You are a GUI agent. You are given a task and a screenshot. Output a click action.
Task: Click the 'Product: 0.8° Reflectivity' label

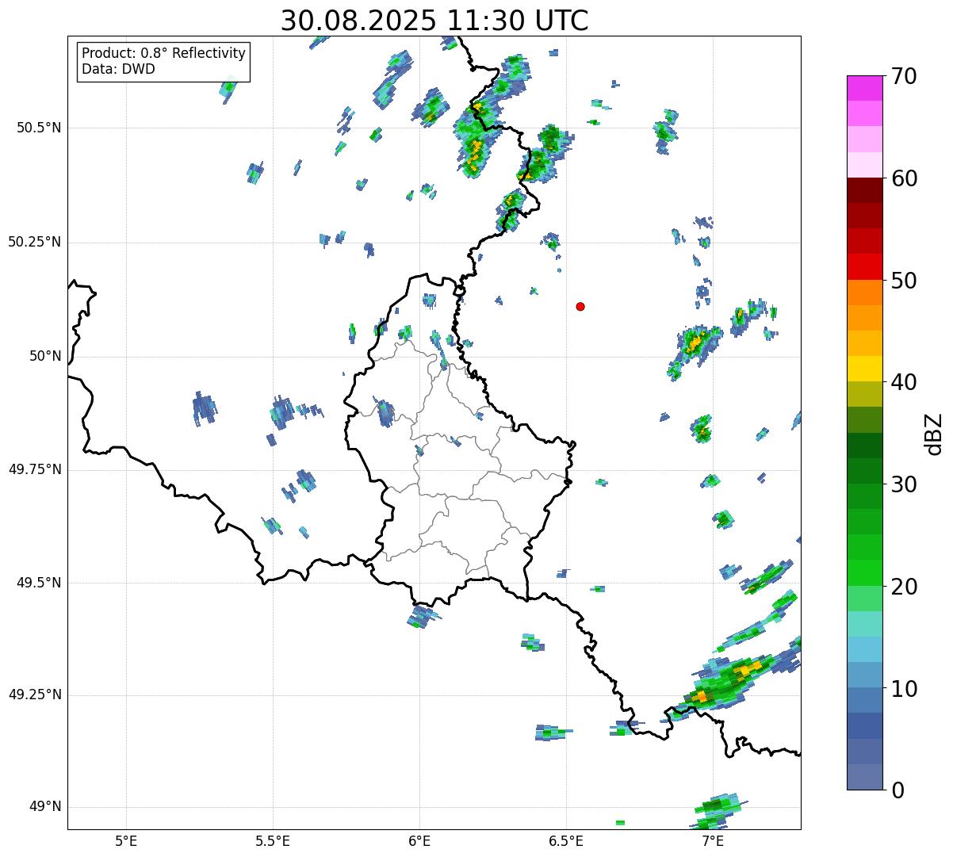point(164,53)
